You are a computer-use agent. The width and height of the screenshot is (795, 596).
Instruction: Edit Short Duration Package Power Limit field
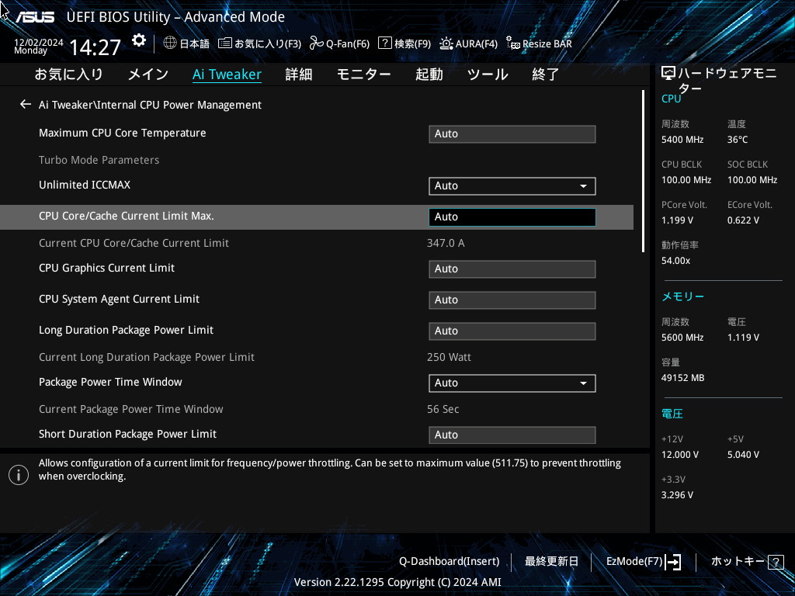tap(512, 435)
